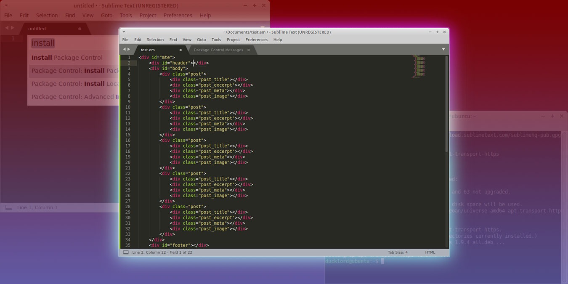568x284 pixels.
Task: Open the console panel via status bar icon
Action: click(x=126, y=252)
